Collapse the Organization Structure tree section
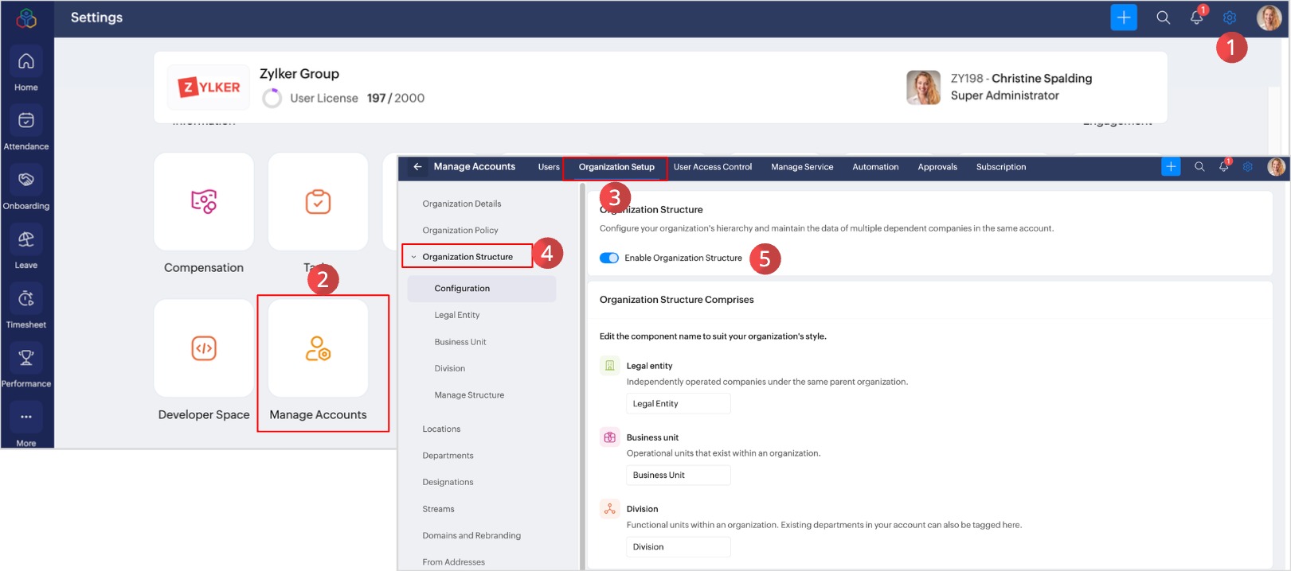This screenshot has height=571, width=1291. pos(413,257)
